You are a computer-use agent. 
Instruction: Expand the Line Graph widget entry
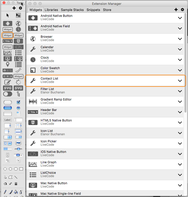click(x=180, y=164)
